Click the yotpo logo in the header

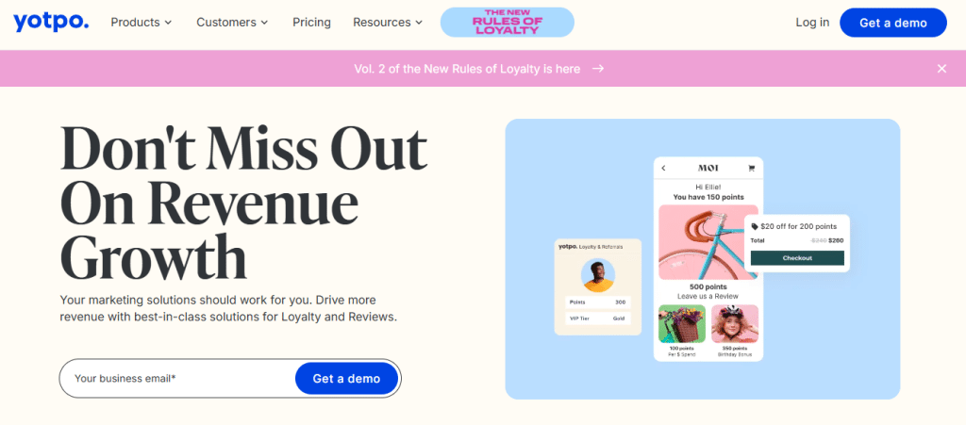51,22
